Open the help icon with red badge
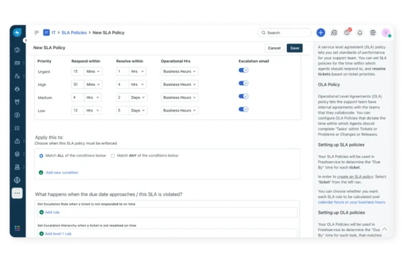 click(347, 32)
